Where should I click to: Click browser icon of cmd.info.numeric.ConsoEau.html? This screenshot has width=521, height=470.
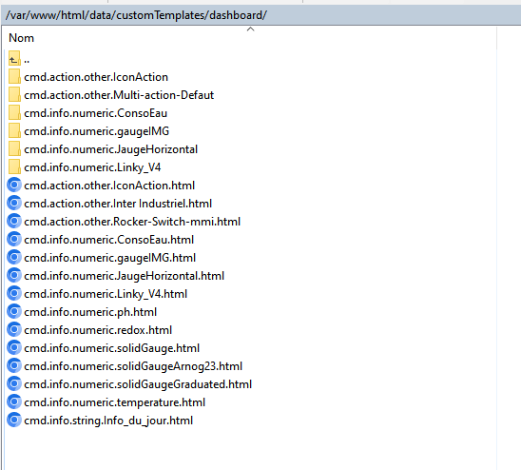[14, 239]
